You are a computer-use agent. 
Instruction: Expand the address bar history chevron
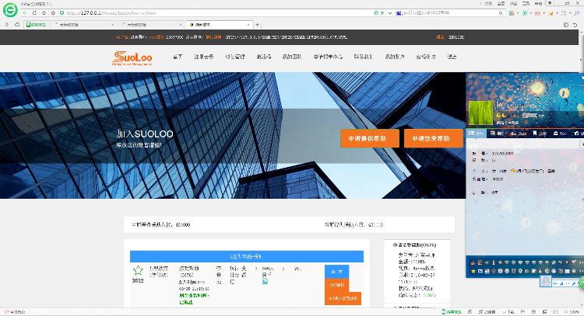tap(390, 12)
